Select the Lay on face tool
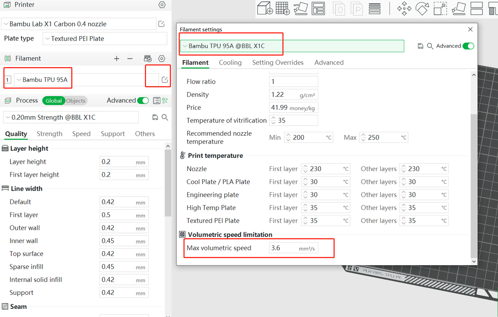This screenshot has height=317, width=498. coord(459,8)
